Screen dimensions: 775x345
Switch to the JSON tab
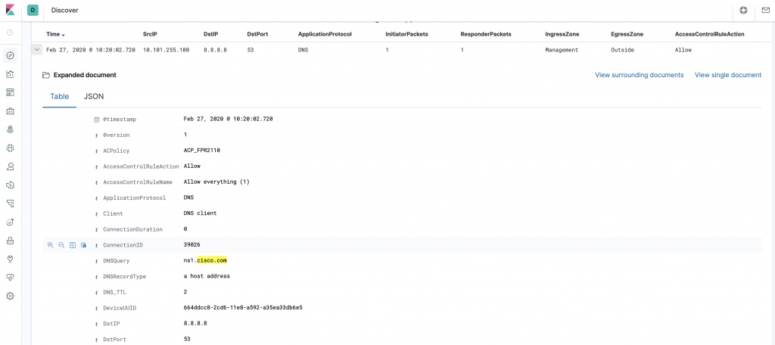[x=94, y=97]
